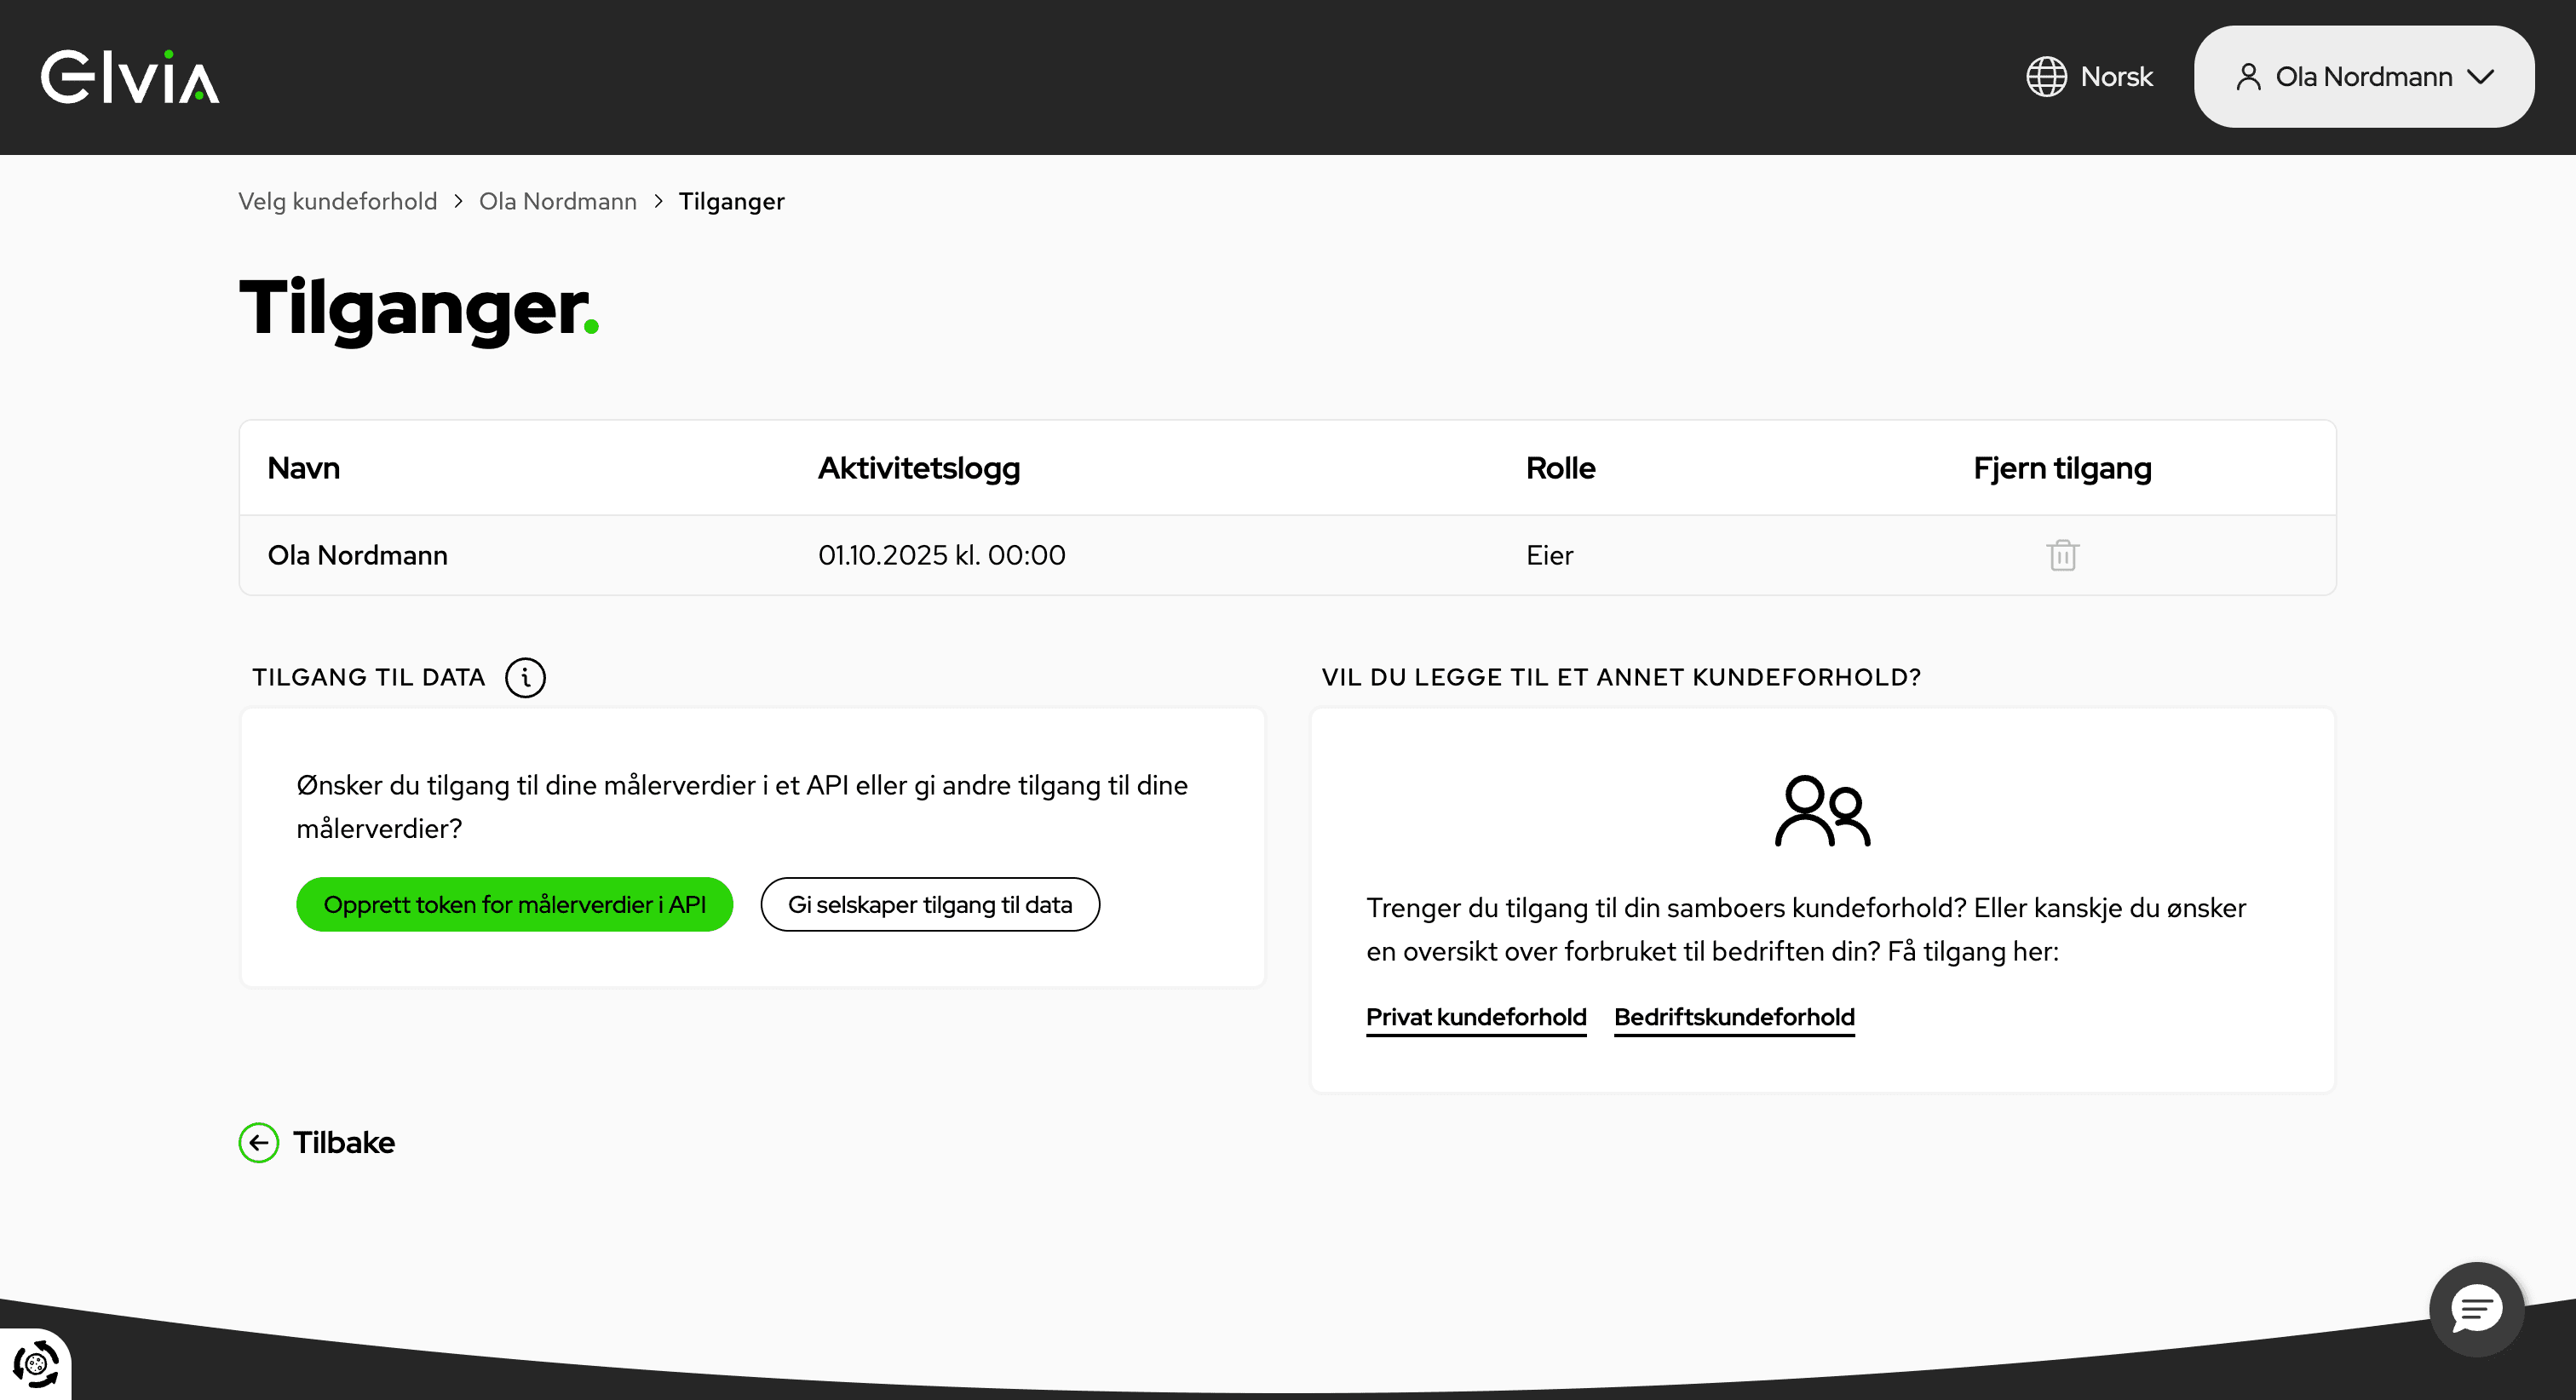Go to Velg kundeforhold breadcrumb
Screen dimensions: 2576x1400
coord(337,201)
